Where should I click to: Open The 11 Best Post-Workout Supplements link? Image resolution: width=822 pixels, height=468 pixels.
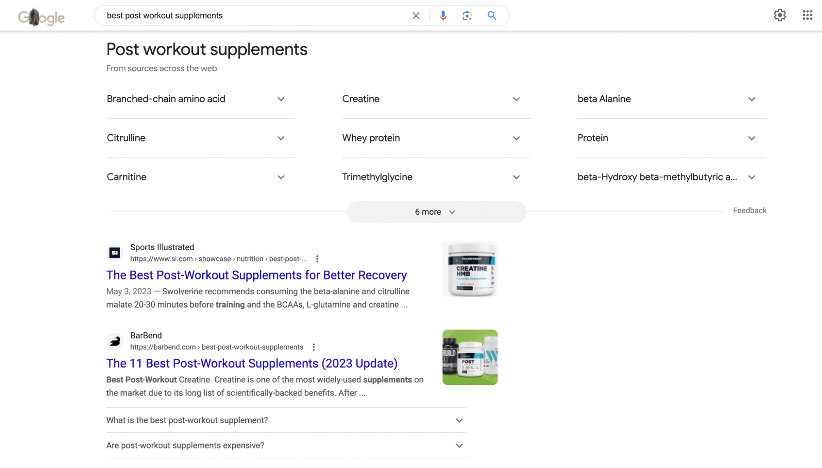pyautogui.click(x=252, y=364)
